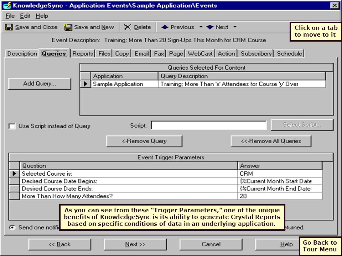The image size is (342, 256).
Task: Click the 'CRM' answer cell
Action: pos(280,174)
